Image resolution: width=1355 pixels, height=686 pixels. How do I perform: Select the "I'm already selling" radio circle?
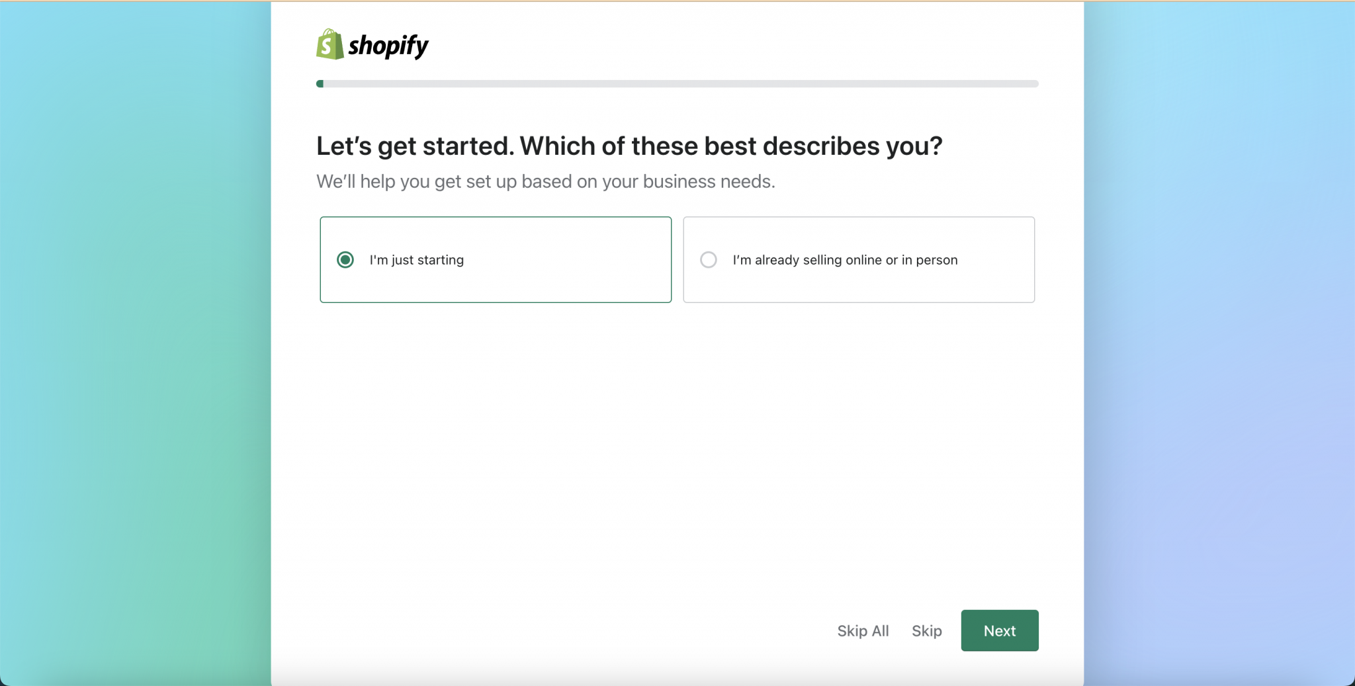pyautogui.click(x=709, y=260)
